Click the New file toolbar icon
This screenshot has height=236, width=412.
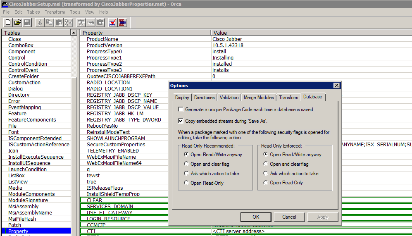[8, 22]
